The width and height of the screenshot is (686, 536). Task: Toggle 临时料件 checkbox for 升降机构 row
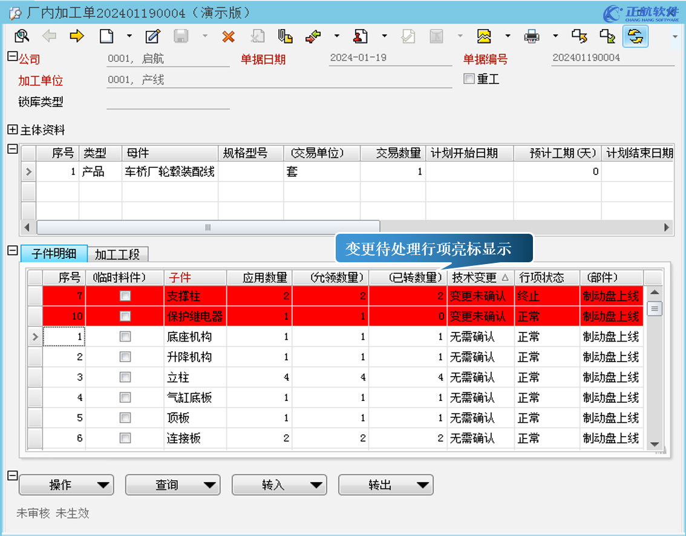pyautogui.click(x=125, y=357)
